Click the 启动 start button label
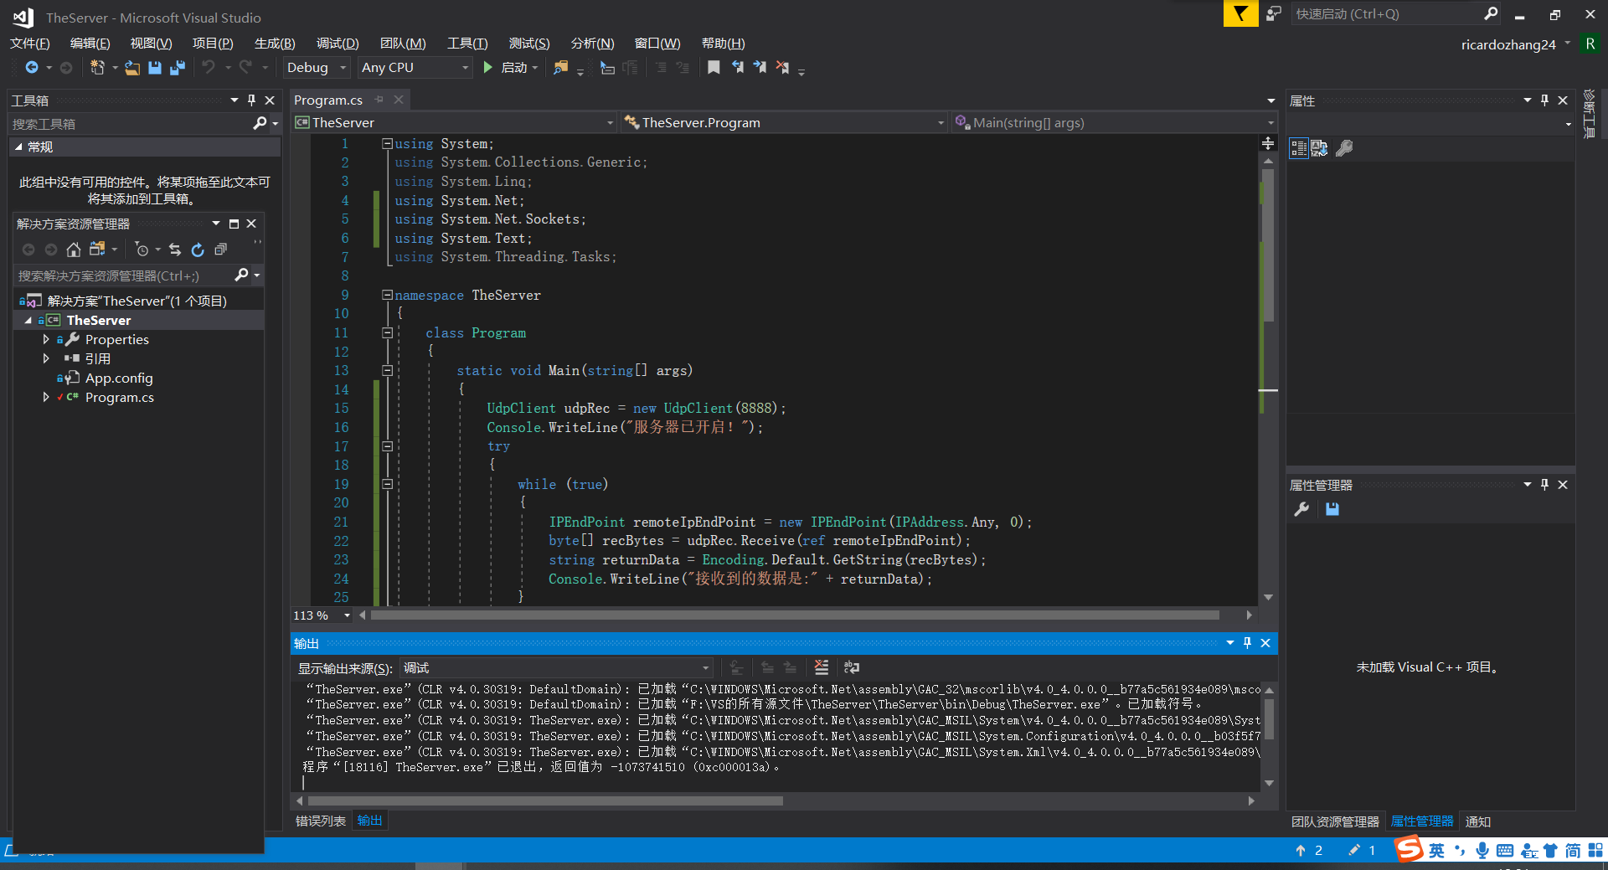The height and width of the screenshot is (870, 1608). [513, 68]
